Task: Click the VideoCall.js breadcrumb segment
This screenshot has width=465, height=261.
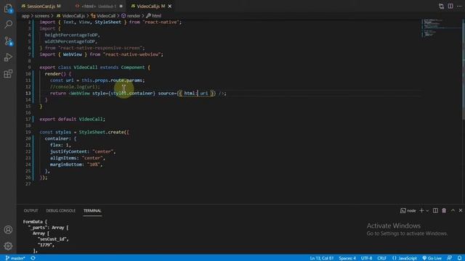Action: [70, 16]
